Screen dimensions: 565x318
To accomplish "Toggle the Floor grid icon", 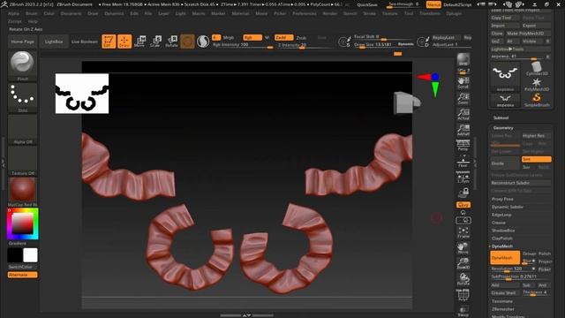I will 463,161.
